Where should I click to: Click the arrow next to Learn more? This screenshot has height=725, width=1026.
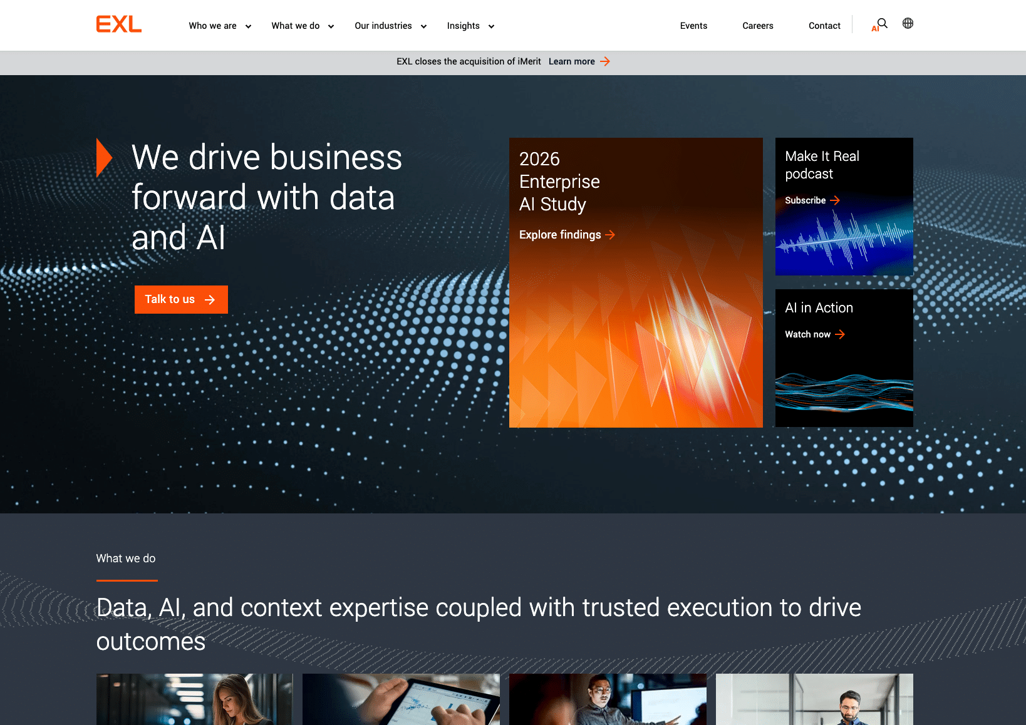(x=605, y=61)
